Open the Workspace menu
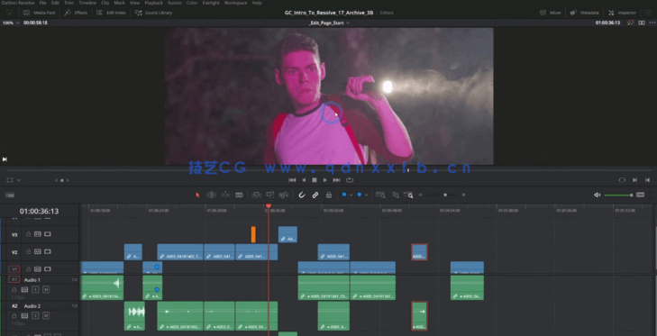The height and width of the screenshot is (336, 657). [235, 3]
